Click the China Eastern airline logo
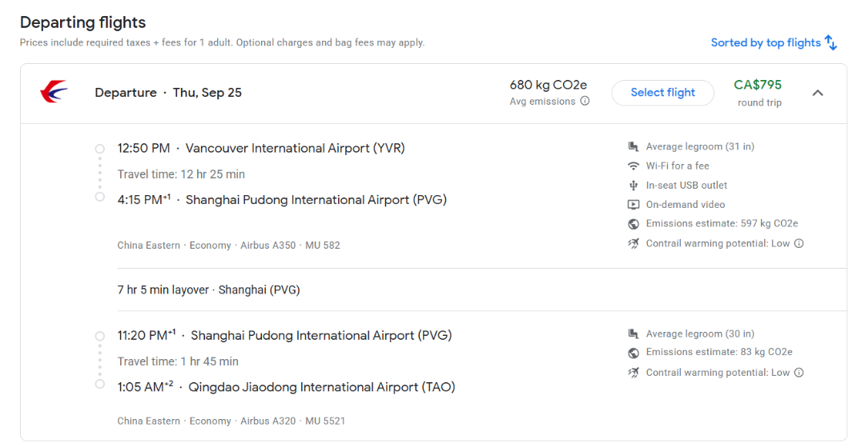The height and width of the screenshot is (443, 865). 54,93
